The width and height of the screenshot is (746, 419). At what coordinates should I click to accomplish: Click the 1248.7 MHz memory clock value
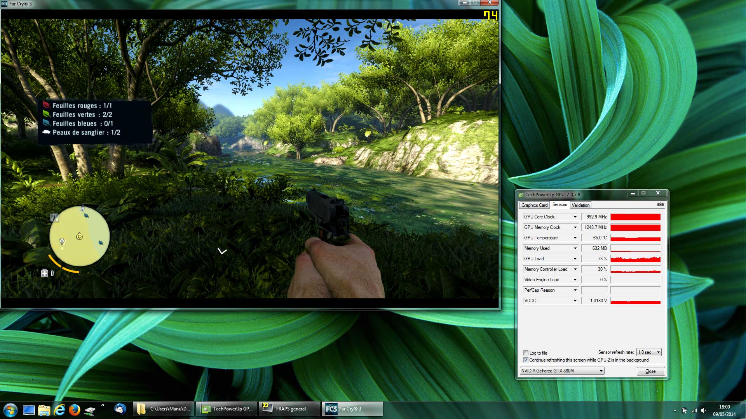click(x=595, y=227)
